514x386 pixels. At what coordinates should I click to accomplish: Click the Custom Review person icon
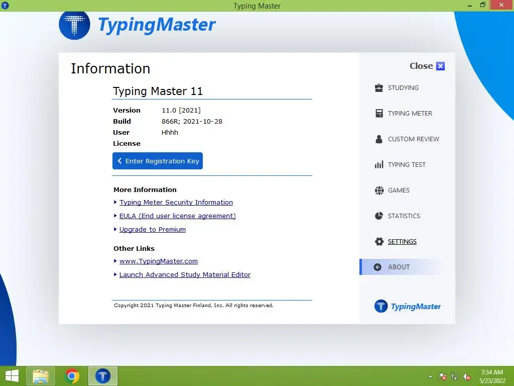coord(379,139)
